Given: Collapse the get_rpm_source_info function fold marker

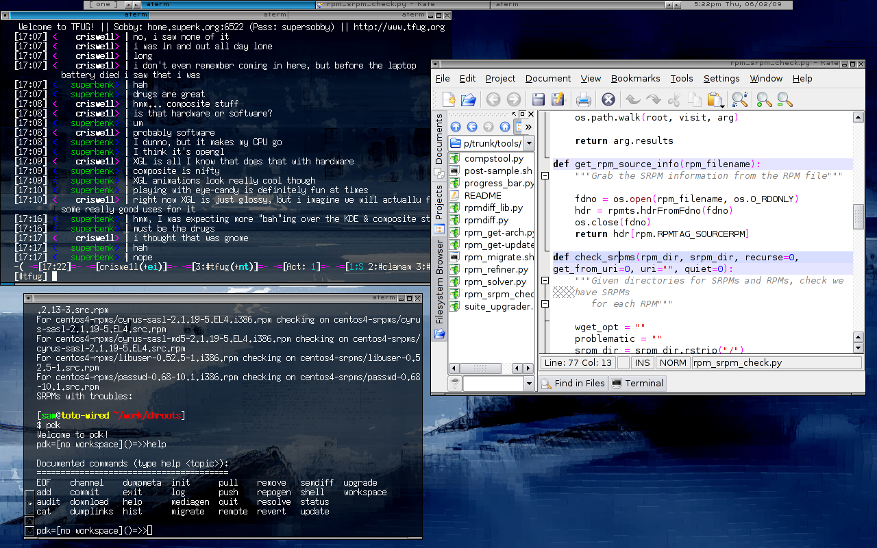Looking at the screenshot, I should click(x=545, y=176).
